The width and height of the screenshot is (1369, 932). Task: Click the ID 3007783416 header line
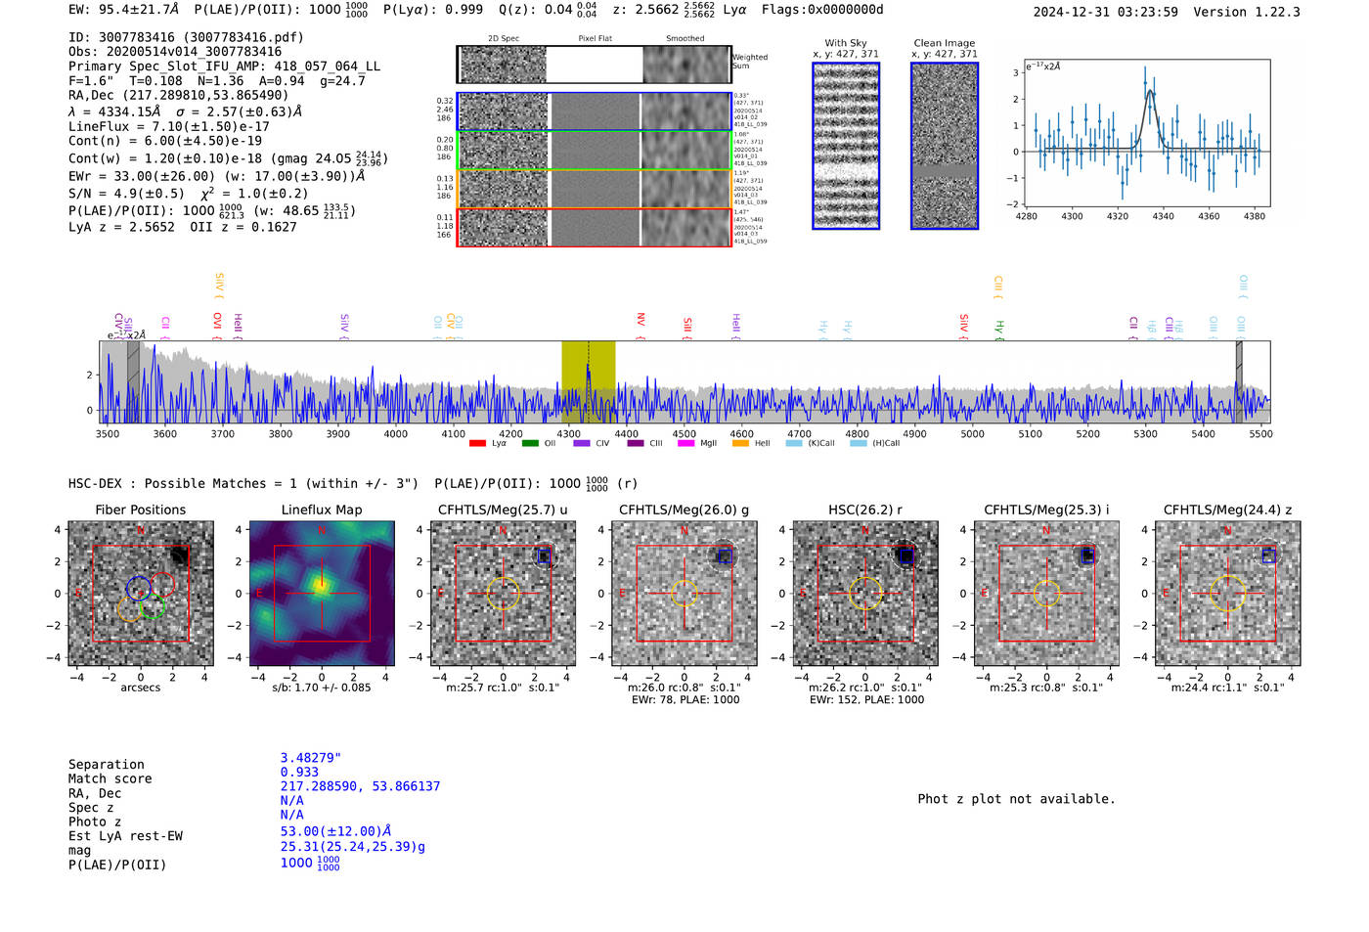point(186,37)
